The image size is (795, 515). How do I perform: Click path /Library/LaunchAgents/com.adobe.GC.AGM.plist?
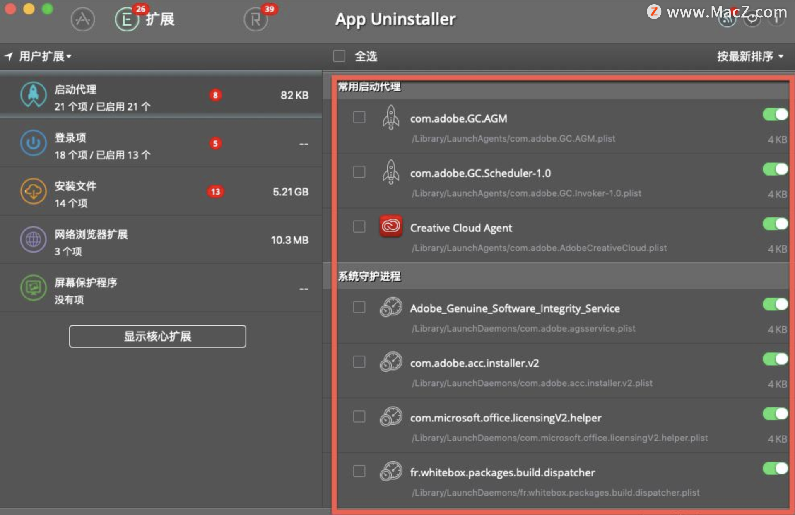tap(513, 139)
